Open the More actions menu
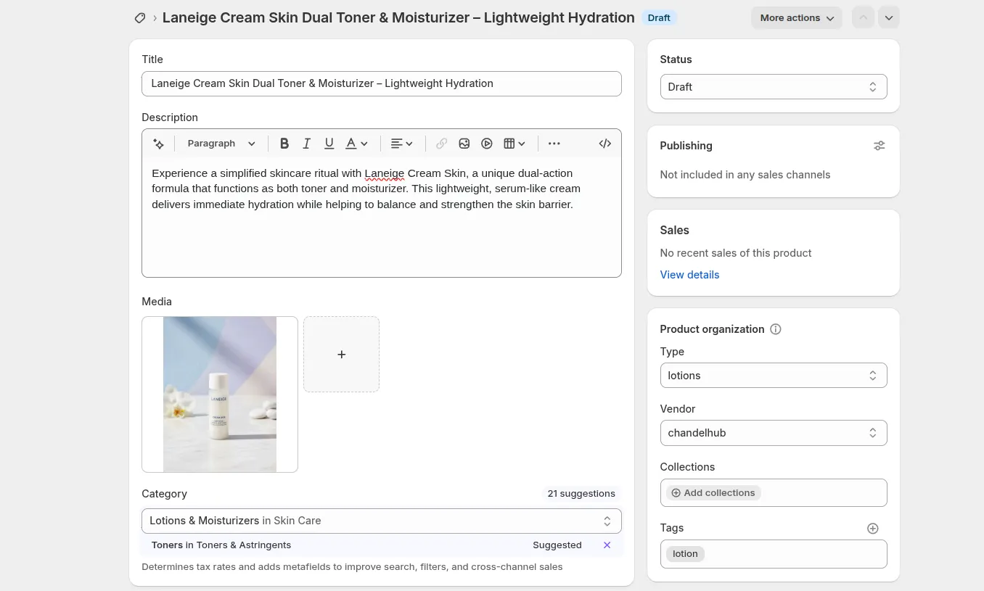Viewport: 984px width, 591px height. (x=797, y=17)
